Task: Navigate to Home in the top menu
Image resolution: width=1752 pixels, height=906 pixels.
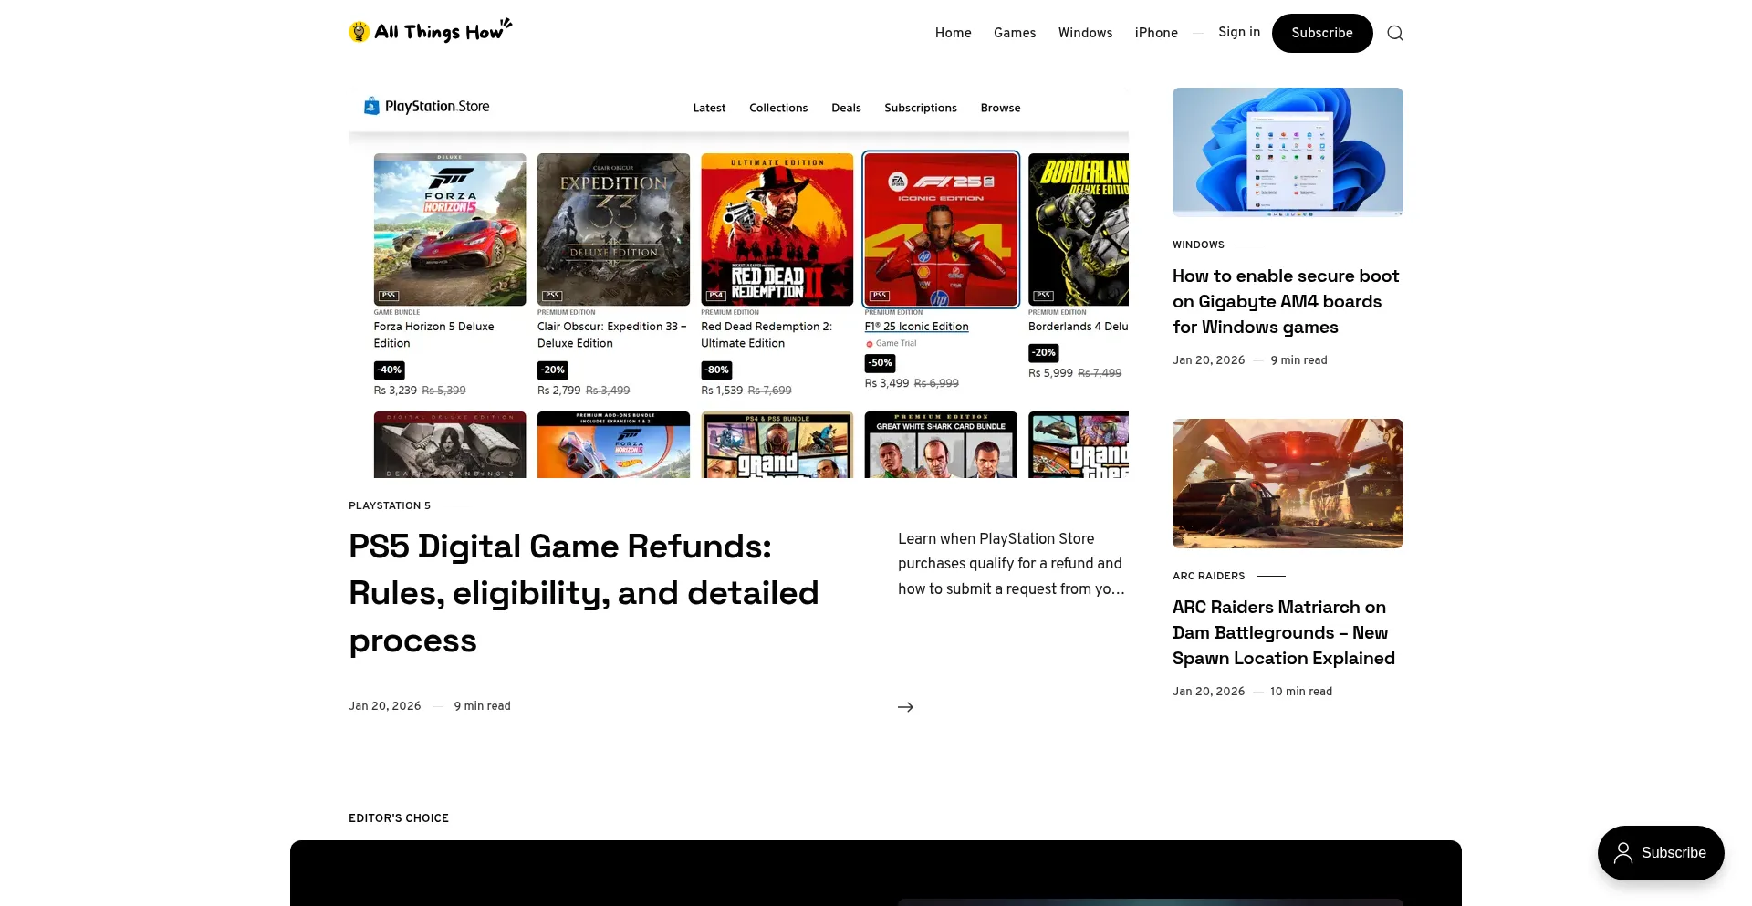Action: click(x=953, y=33)
